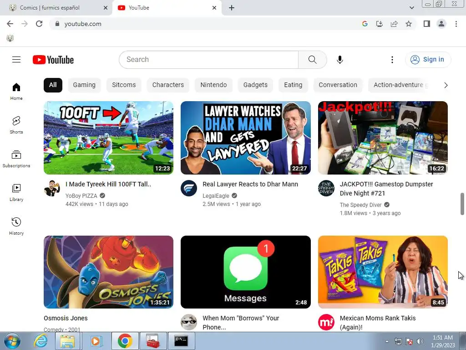Image resolution: width=466 pixels, height=350 pixels.
Task: Click the Google icon in address bar
Action: point(365,24)
